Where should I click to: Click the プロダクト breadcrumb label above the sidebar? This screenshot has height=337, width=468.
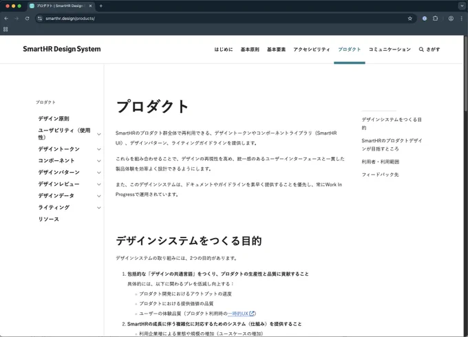click(45, 102)
